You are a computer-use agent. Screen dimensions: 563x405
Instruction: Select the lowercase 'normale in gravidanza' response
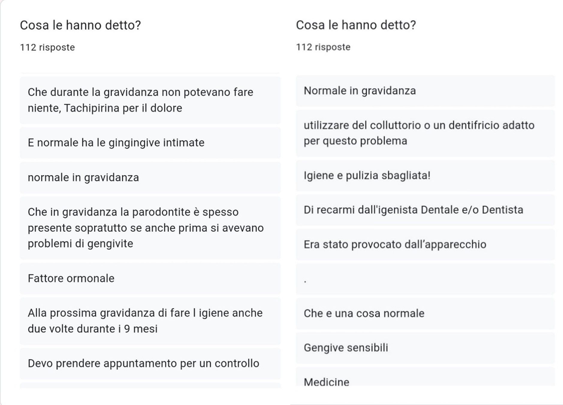tap(150, 177)
